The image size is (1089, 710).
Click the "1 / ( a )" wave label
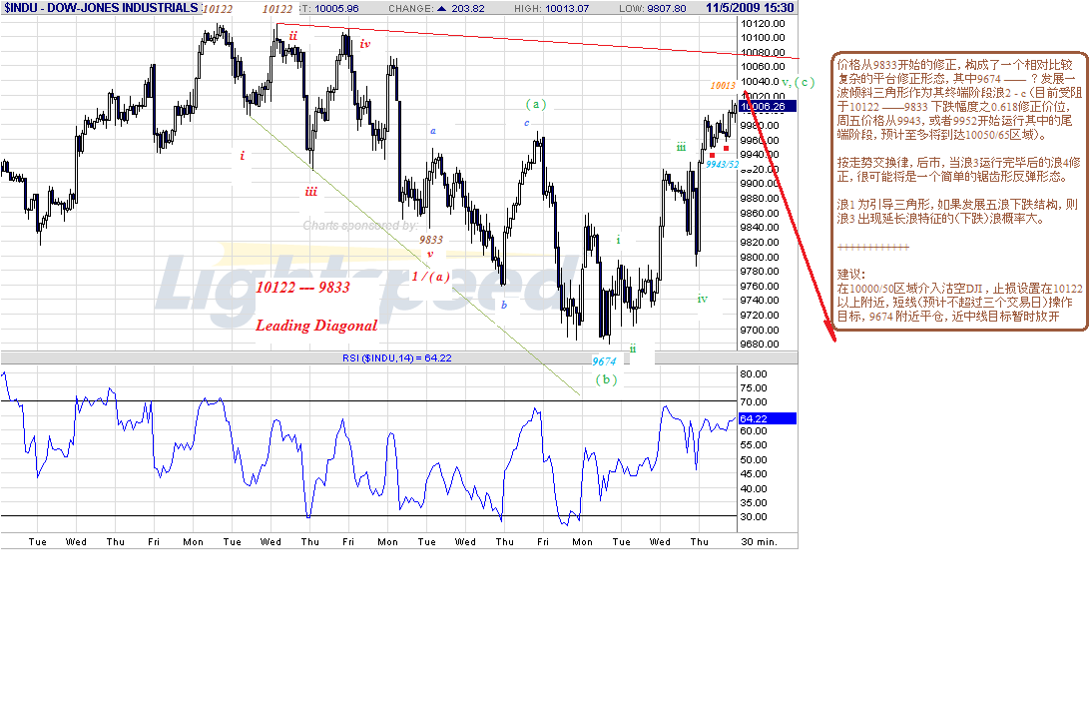[430, 277]
